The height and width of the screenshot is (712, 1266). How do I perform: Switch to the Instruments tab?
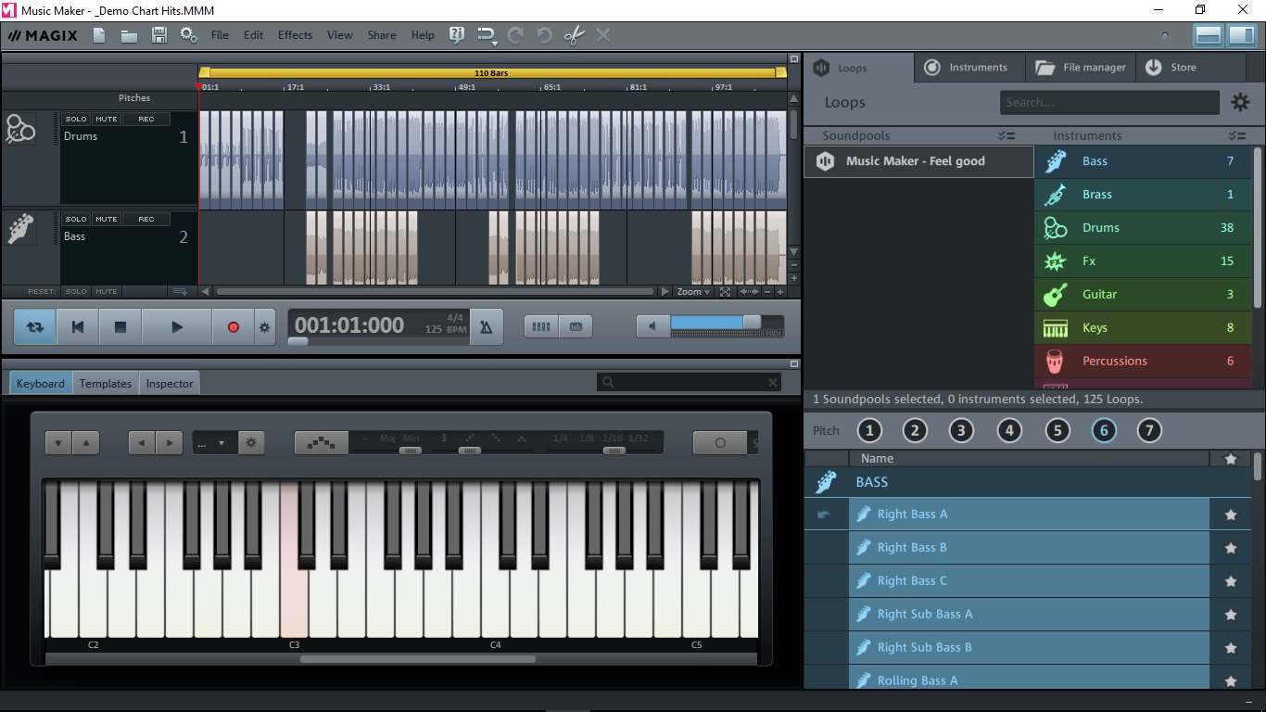click(x=968, y=68)
